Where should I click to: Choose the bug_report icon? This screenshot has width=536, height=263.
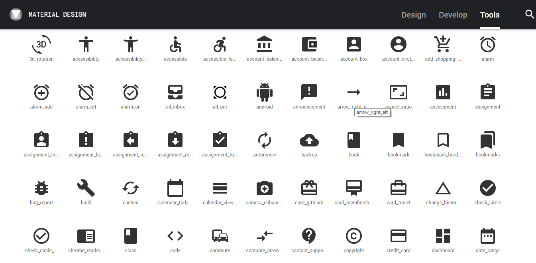[41, 188]
